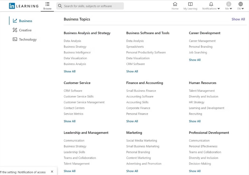Open Advertising and Promotion topic
249x175 pixels.
click(144, 164)
